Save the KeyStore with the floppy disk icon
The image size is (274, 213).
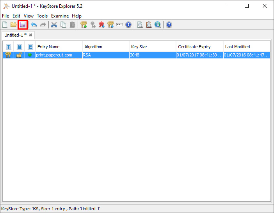(x=23, y=25)
